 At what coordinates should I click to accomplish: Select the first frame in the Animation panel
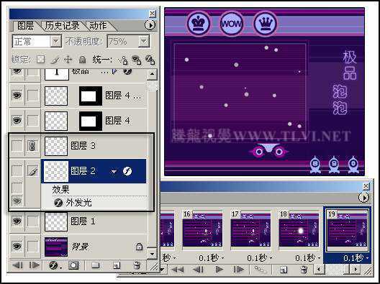click(178, 269)
